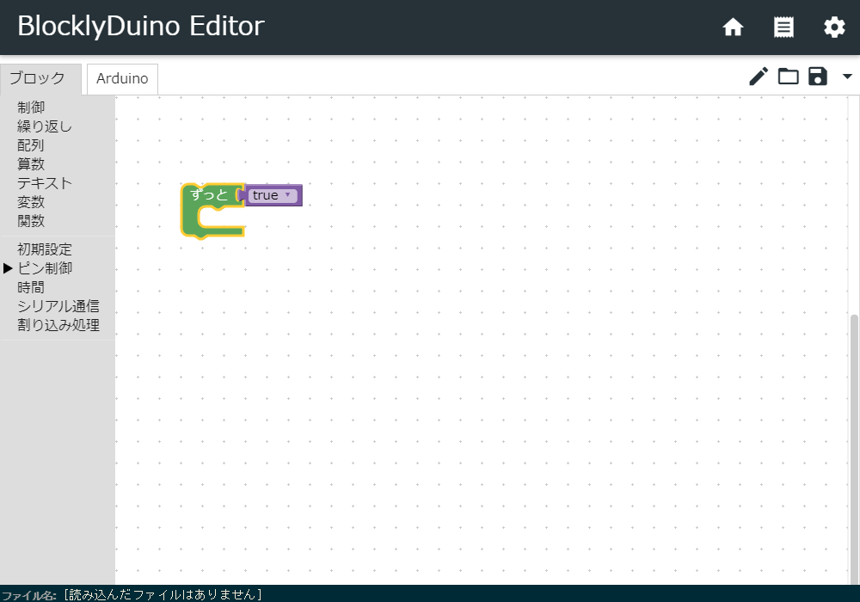This screenshot has height=602, width=860.
Task: Expand the ピン制御 category arrow
Action: point(8,268)
